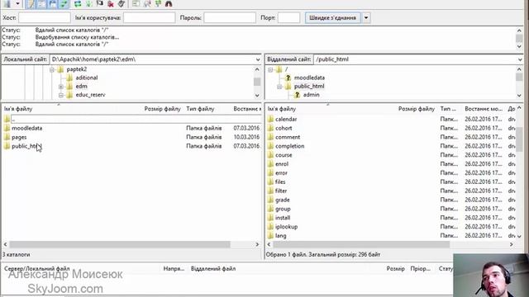This screenshot has width=529, height=297.
Task: Click the remote cohort folder icon
Action: [270, 128]
